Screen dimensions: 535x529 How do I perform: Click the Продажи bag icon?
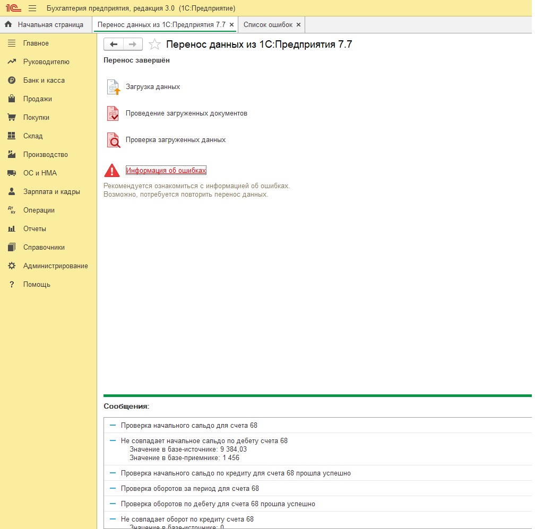pos(12,99)
